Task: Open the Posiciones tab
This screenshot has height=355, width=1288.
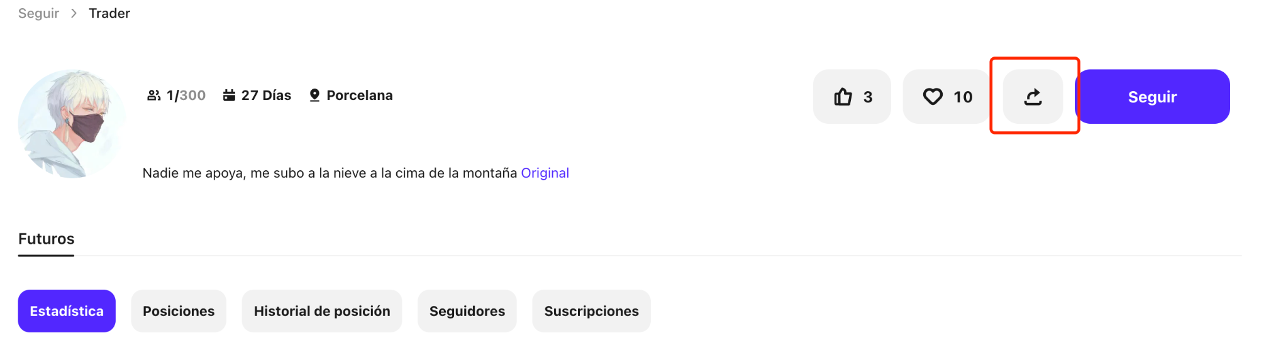Action: [x=179, y=311]
